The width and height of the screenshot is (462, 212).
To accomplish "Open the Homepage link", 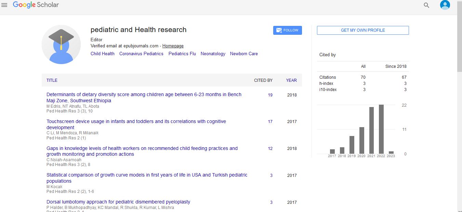I will click(173, 46).
